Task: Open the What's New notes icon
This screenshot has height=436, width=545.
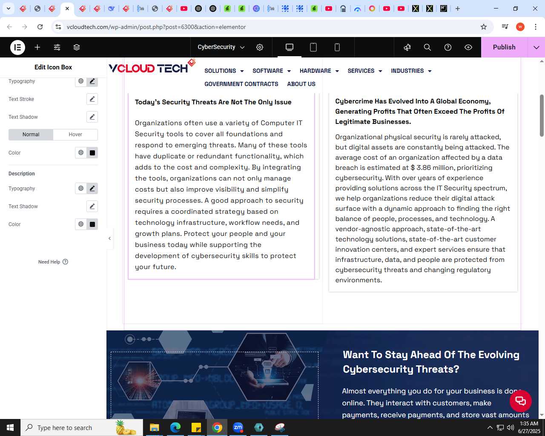Action: pos(407,47)
